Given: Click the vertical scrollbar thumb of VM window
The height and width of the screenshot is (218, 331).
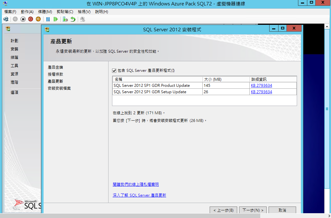Looking at the screenshot, I should point(327,109).
